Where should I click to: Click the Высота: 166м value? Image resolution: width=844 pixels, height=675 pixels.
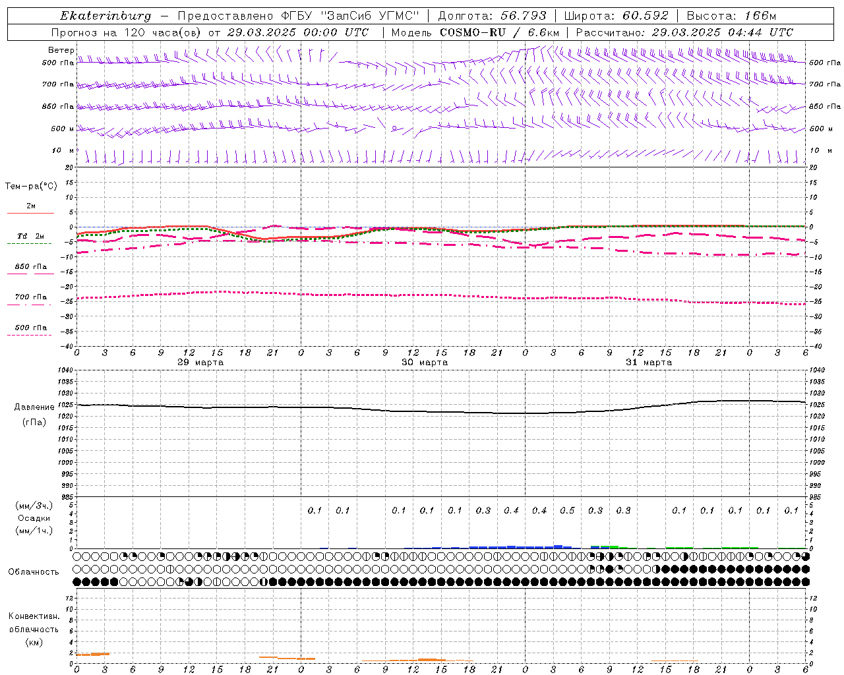(731, 16)
